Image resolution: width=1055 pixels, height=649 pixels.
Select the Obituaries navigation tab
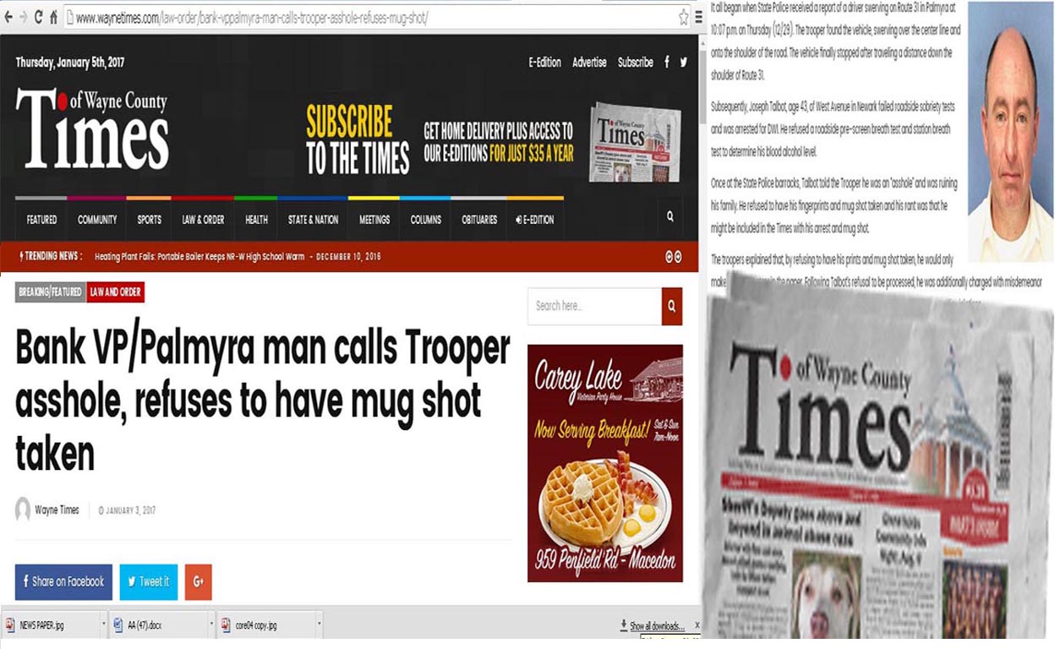tap(478, 220)
